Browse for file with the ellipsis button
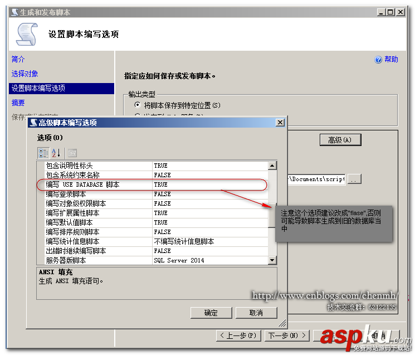415x355 pixels. (x=354, y=179)
